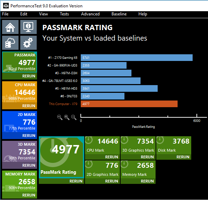Open the File menu
The image size is (208, 200).
[5, 14]
